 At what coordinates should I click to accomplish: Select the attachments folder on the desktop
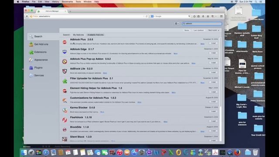[x=242, y=47]
